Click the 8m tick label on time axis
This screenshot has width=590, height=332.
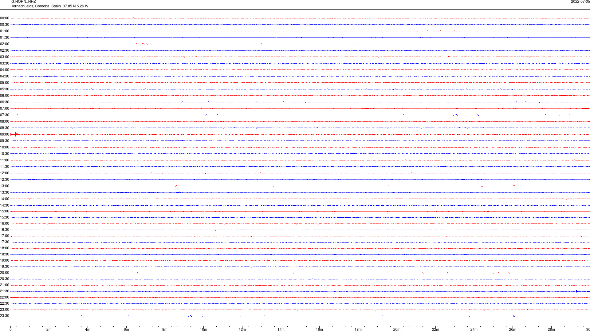(165, 330)
